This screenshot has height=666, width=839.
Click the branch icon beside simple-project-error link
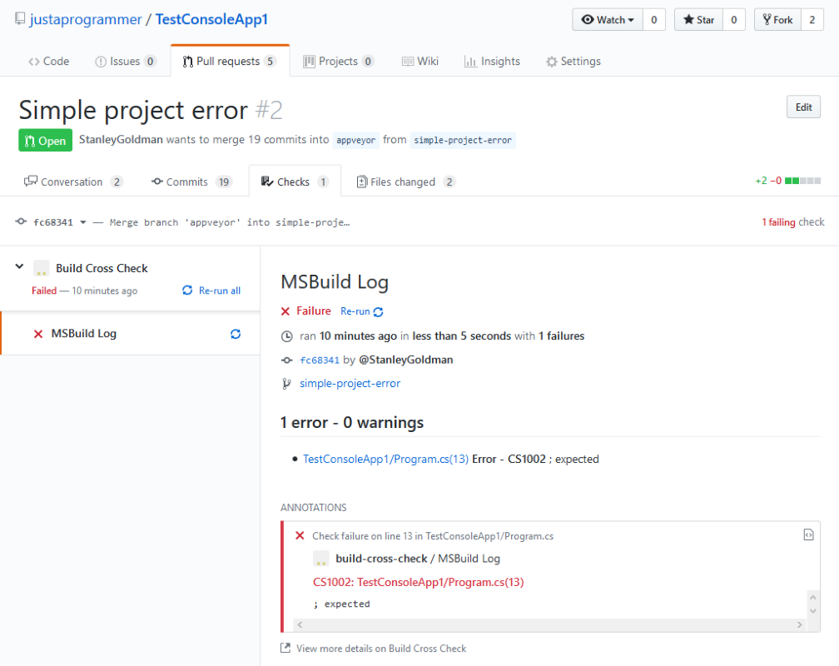pyautogui.click(x=287, y=383)
